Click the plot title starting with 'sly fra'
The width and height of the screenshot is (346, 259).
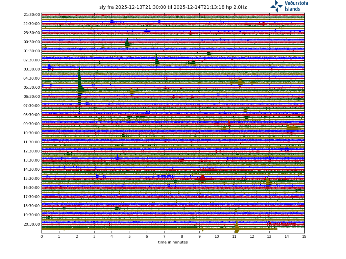173,7
